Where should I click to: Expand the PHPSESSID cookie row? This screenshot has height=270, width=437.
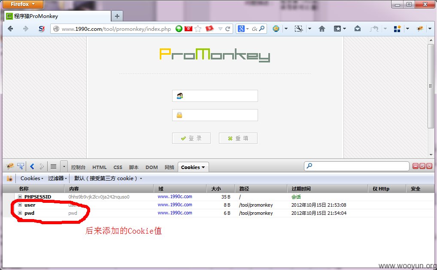click(20, 197)
